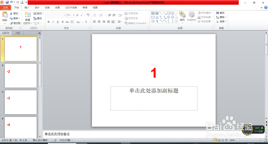The image size is (268, 144).
Task: Zoom out with the minus button
Action: (x=238, y=140)
